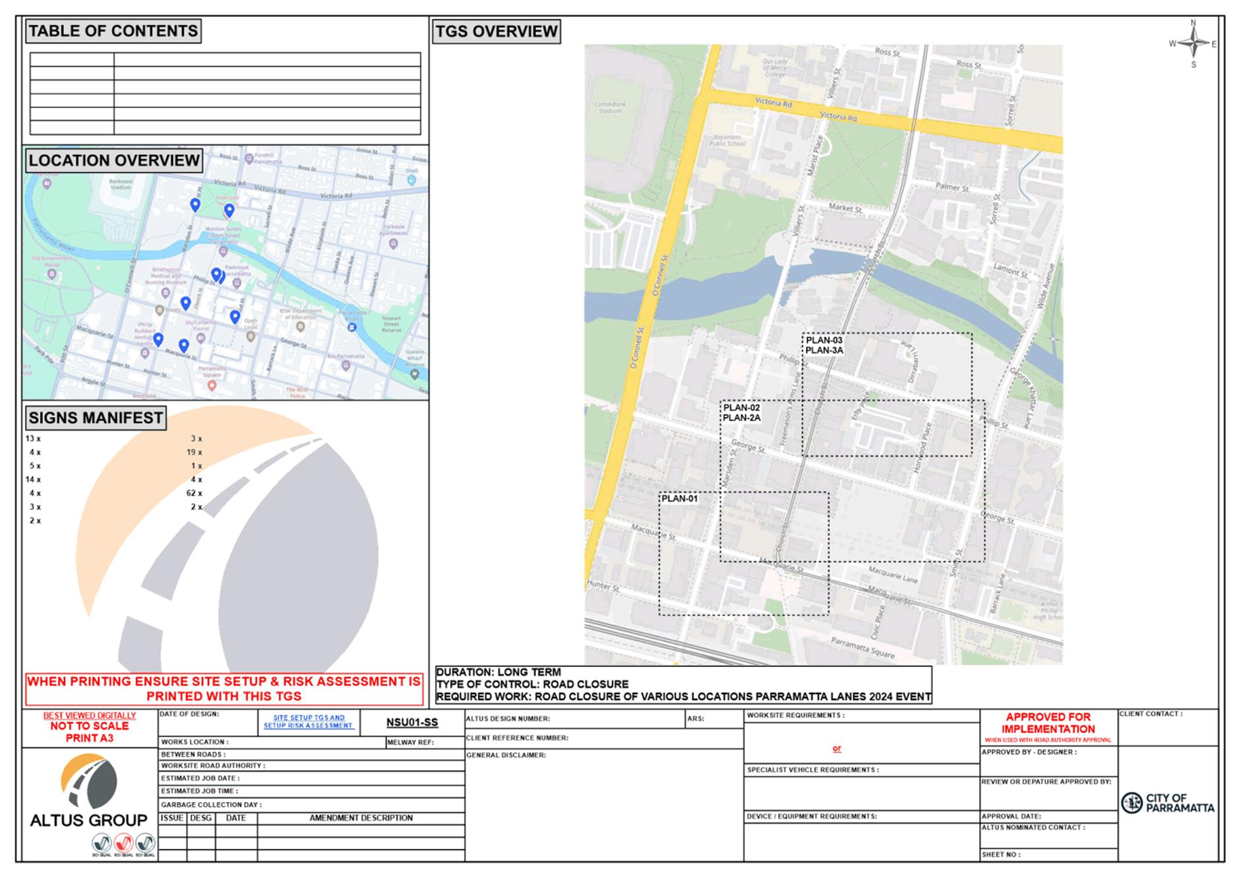Click 'TYPE OF CONTROL: ROAD CLOSURE' text

point(532,684)
